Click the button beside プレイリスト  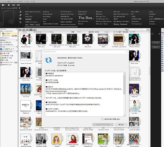(x=14, y=36)
